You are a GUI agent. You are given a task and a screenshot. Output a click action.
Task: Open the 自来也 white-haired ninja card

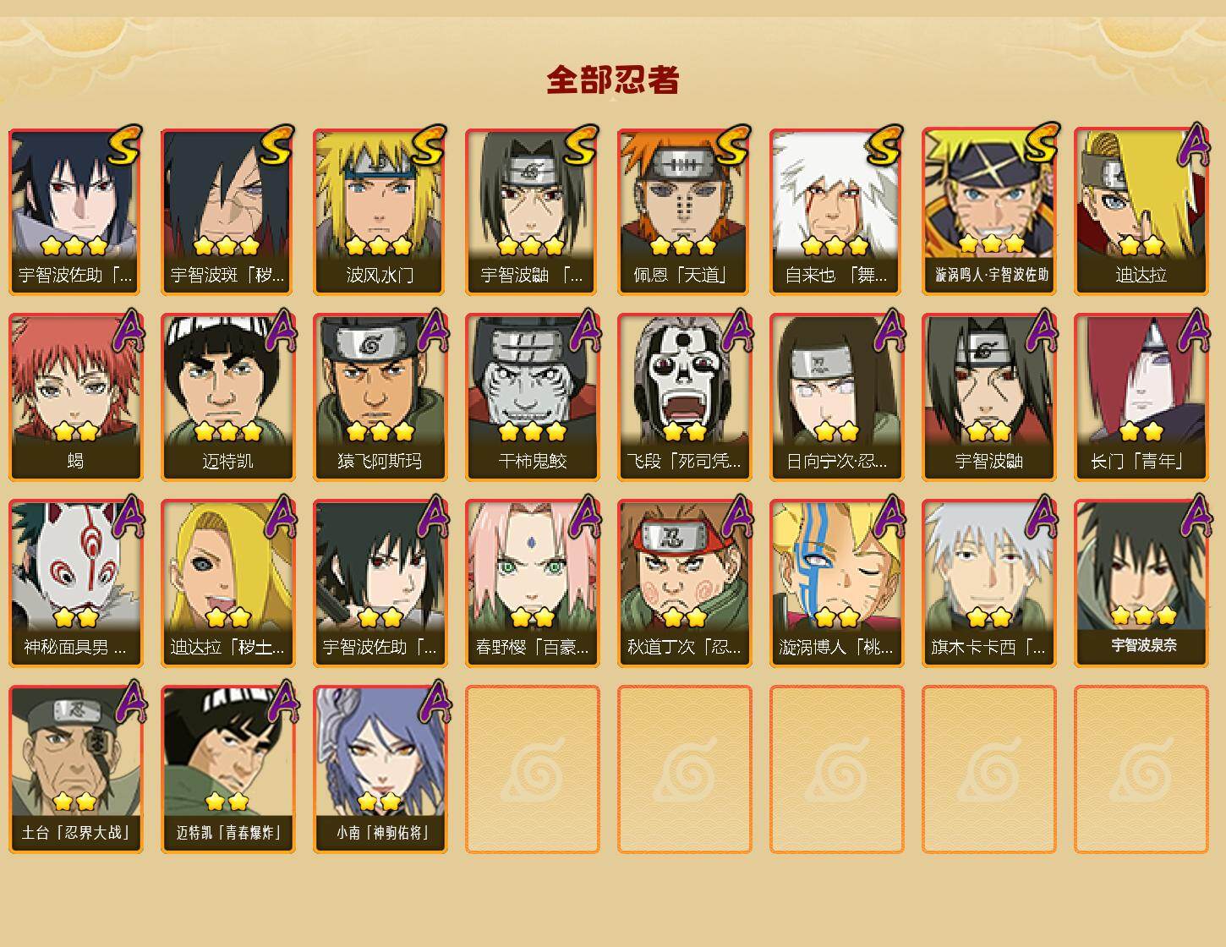[x=837, y=211]
